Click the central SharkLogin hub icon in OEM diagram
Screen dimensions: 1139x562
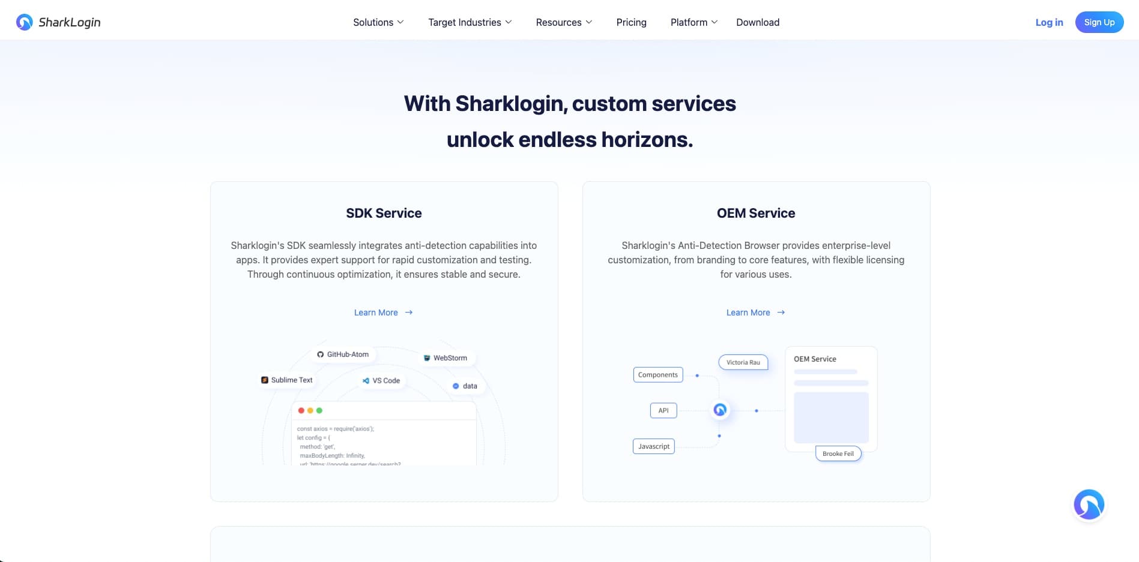pyautogui.click(x=720, y=410)
